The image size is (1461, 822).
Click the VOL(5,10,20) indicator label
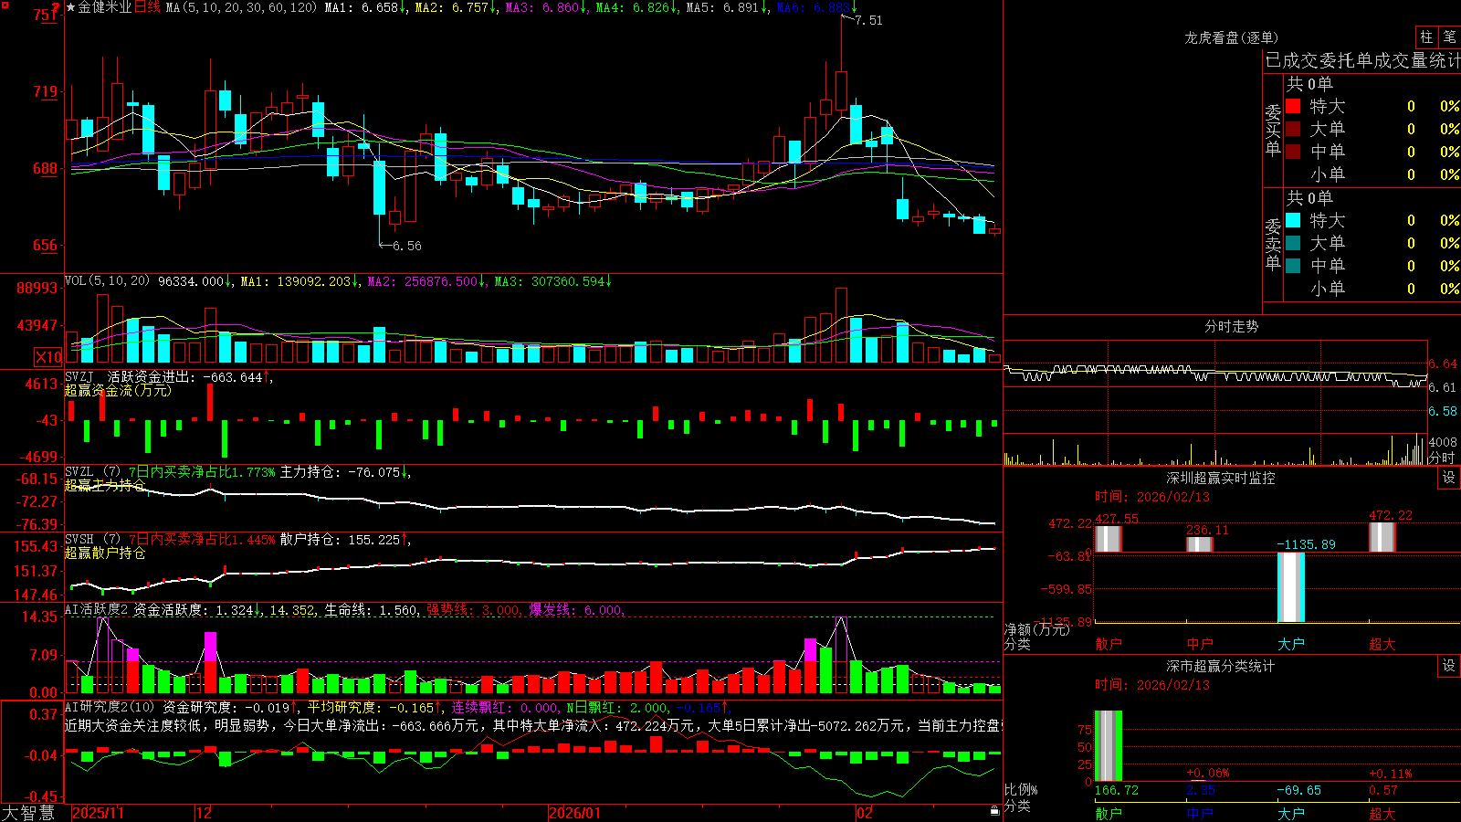click(107, 281)
